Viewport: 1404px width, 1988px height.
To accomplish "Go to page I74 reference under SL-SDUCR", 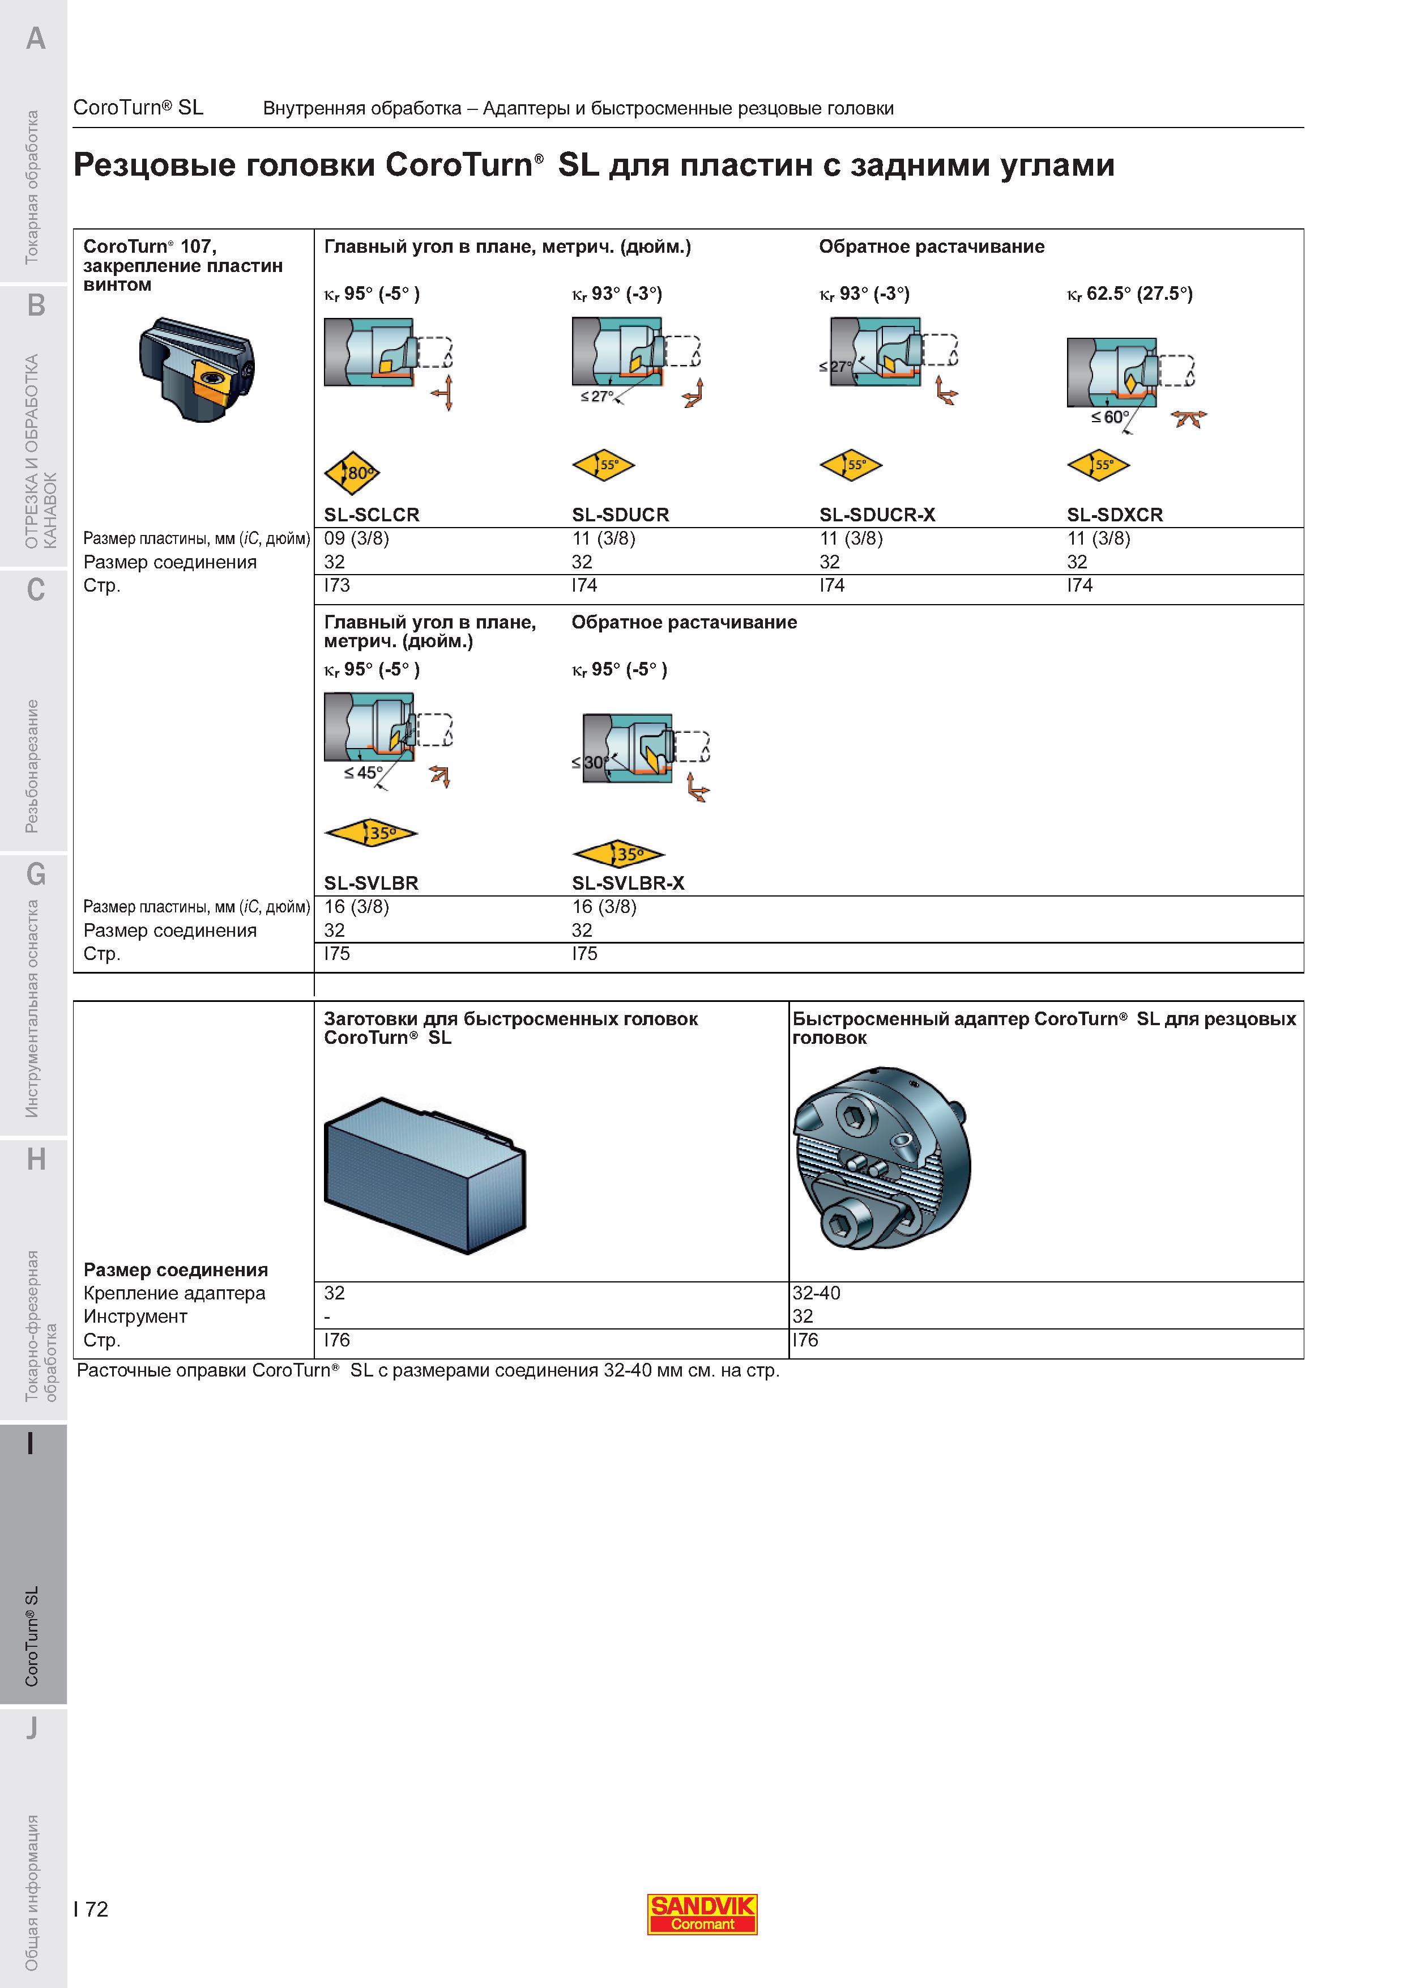I will coord(584,585).
